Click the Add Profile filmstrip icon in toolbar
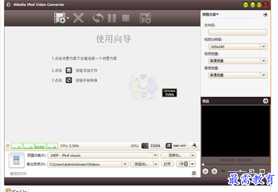 (x=145, y=18)
